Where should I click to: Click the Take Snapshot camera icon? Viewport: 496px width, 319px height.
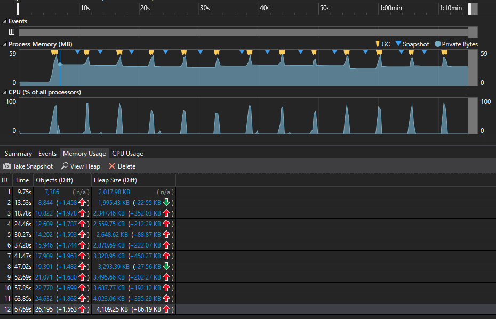[x=6, y=166]
